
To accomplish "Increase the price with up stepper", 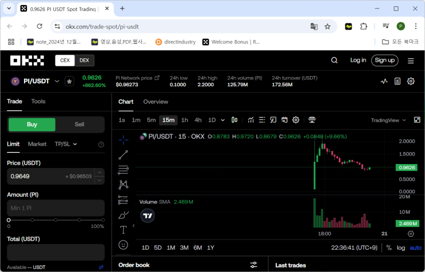I will (x=100, y=173).
